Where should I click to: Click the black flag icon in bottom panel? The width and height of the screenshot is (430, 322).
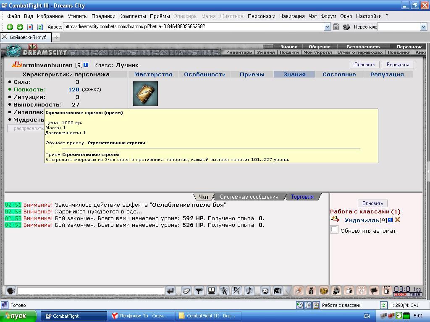[374, 291]
